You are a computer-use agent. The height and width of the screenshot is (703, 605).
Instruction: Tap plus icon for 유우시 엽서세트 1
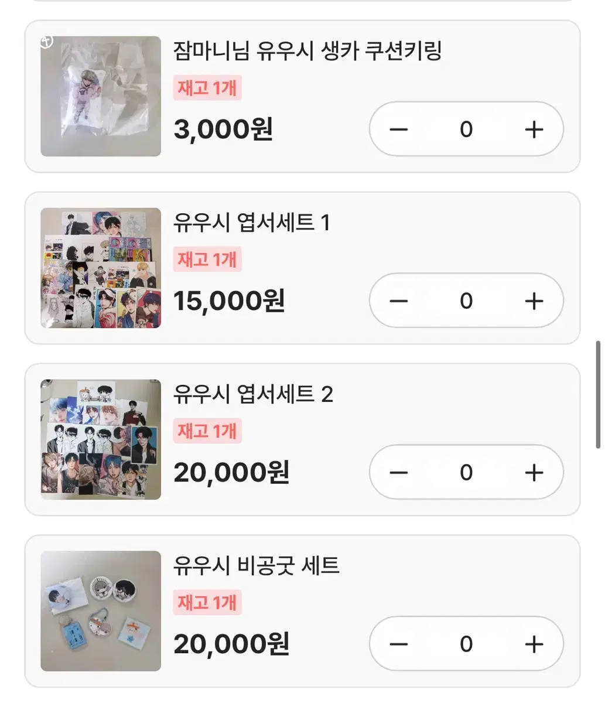click(534, 301)
